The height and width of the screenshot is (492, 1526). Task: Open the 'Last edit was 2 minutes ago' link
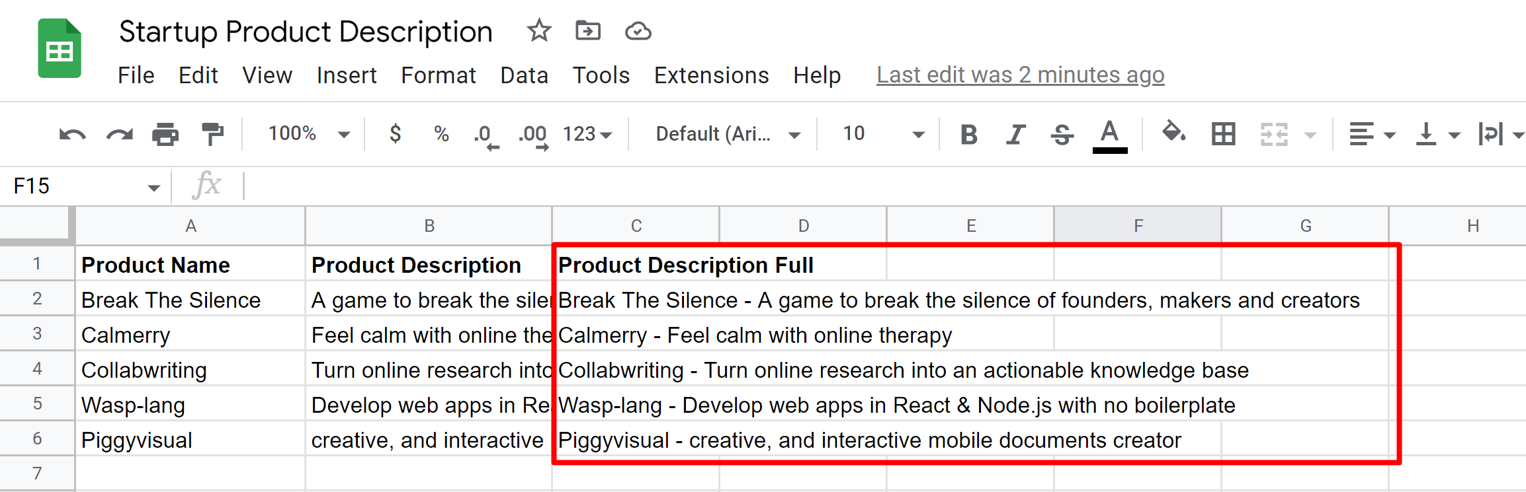[x=1020, y=75]
